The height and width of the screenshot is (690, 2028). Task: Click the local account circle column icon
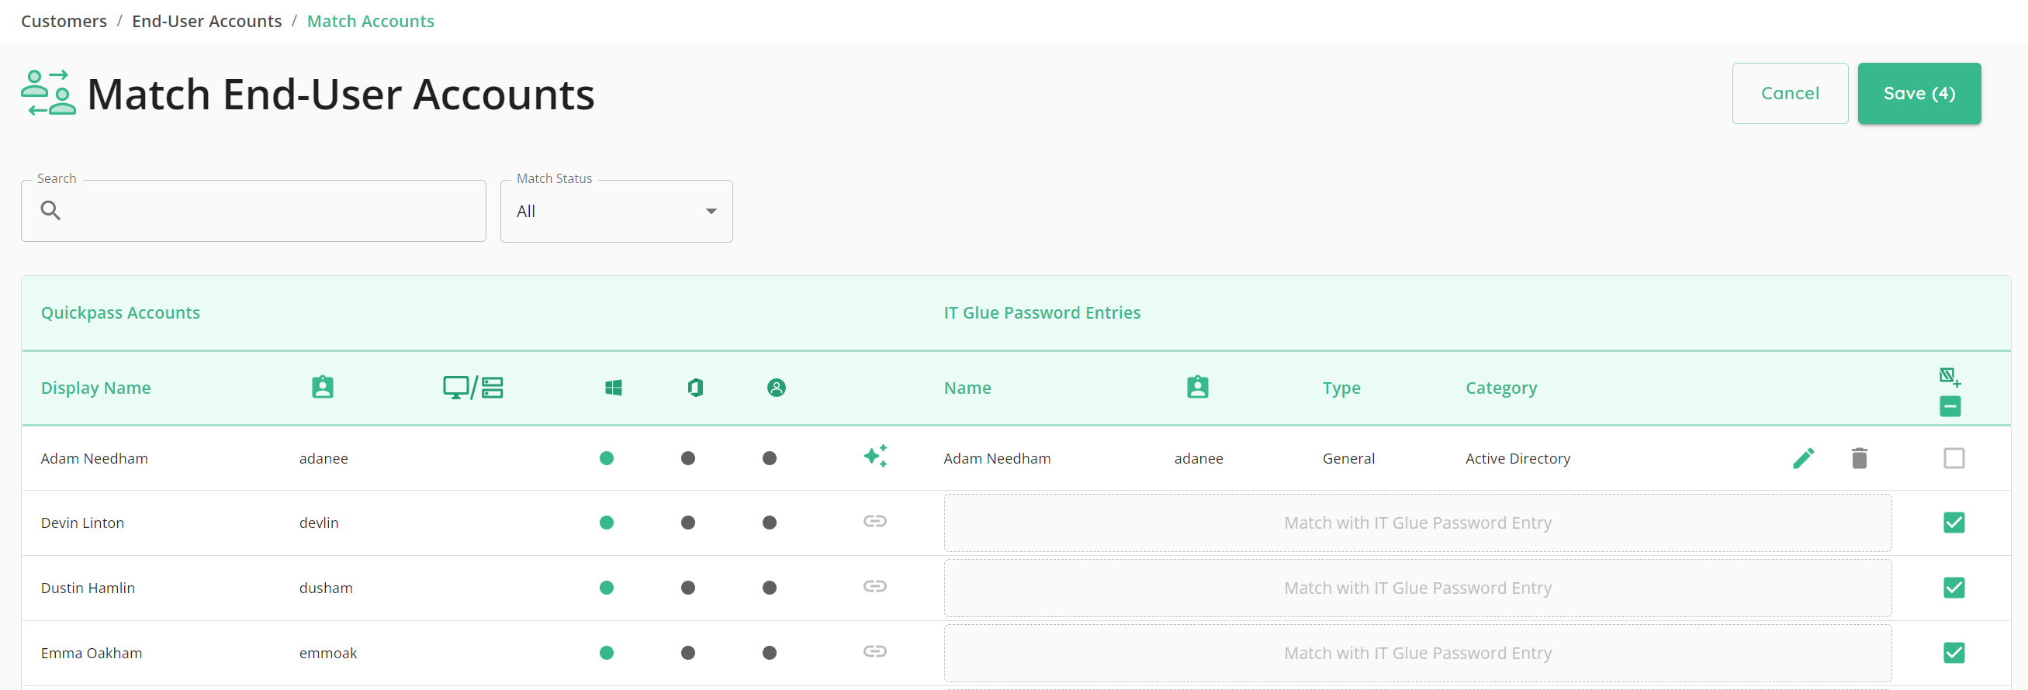coord(777,387)
